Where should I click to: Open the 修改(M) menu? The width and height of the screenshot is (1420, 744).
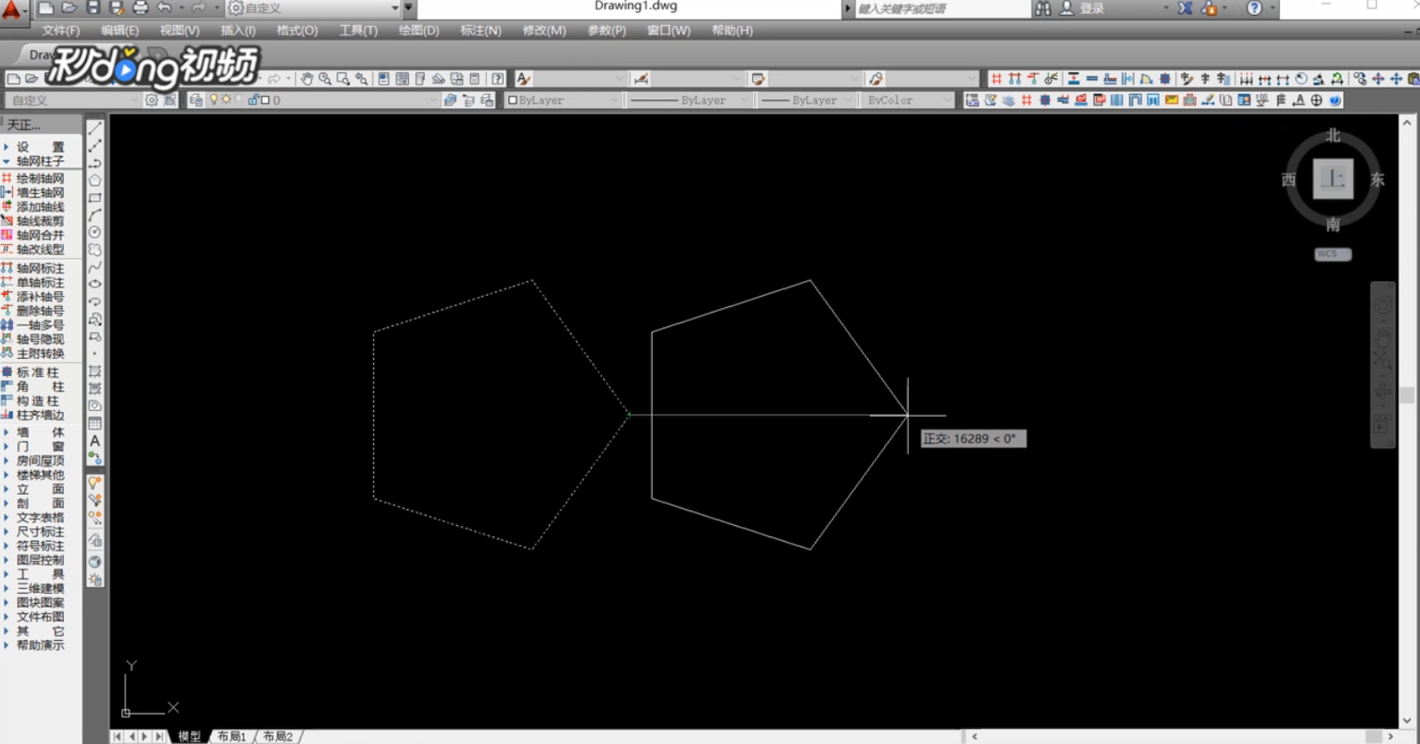click(x=544, y=31)
